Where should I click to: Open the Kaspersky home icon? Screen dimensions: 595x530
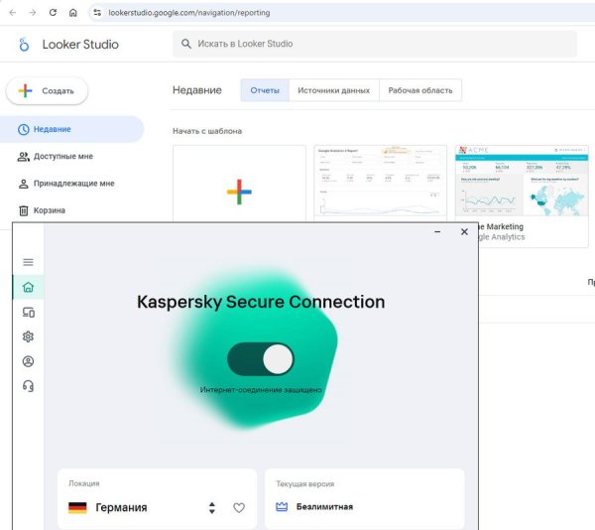tap(28, 288)
